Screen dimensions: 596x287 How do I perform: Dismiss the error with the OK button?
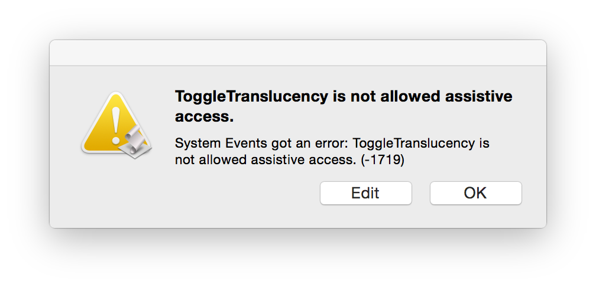click(x=475, y=193)
